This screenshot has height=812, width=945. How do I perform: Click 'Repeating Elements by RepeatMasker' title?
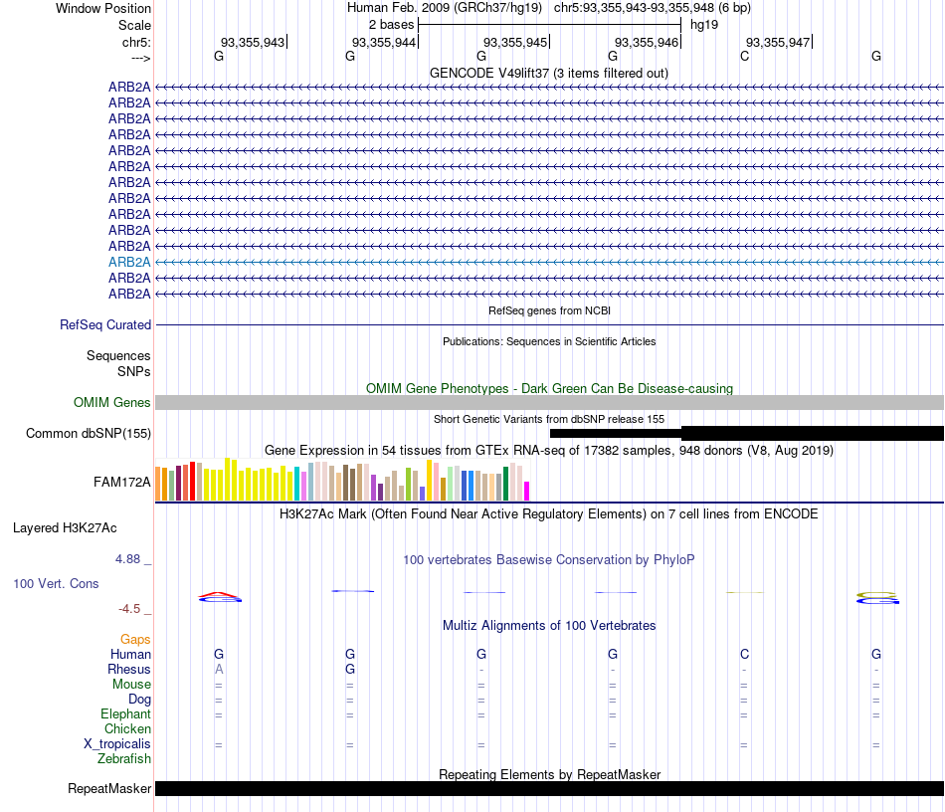tap(549, 774)
